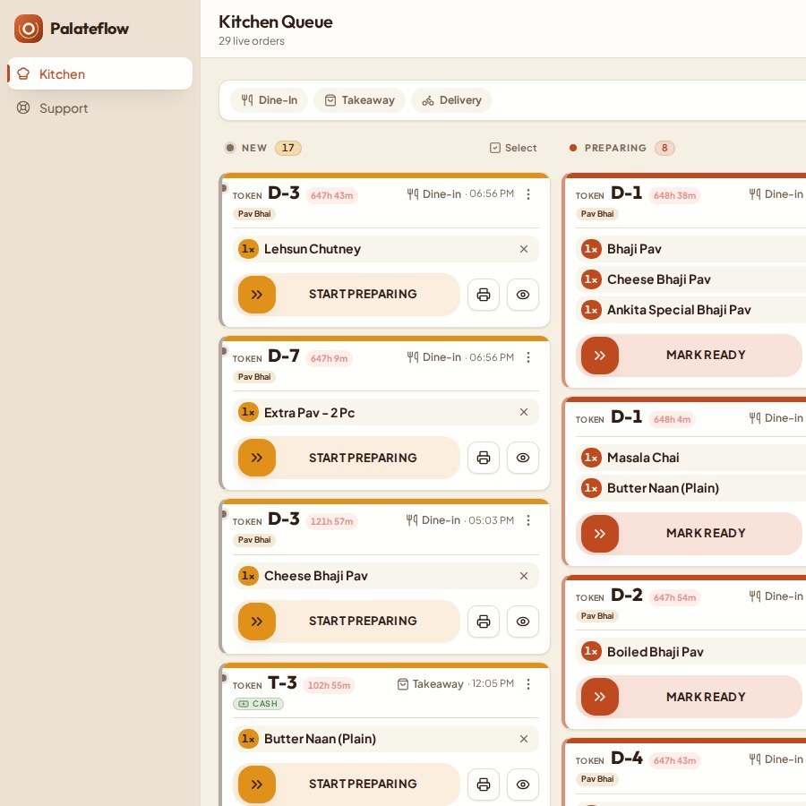The height and width of the screenshot is (806, 806).
Task: Remove Extra Pav - 2 Pc item
Action: tap(524, 412)
